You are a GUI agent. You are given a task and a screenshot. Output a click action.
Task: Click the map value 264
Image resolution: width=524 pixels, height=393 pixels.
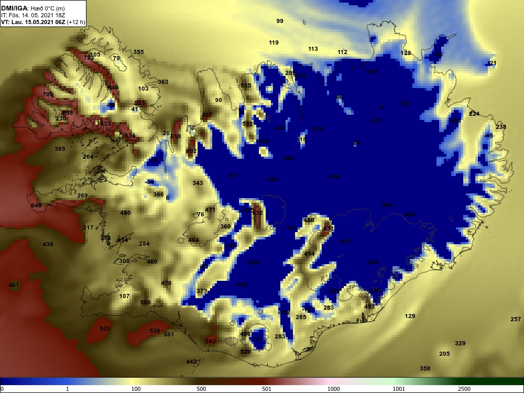click(88, 157)
